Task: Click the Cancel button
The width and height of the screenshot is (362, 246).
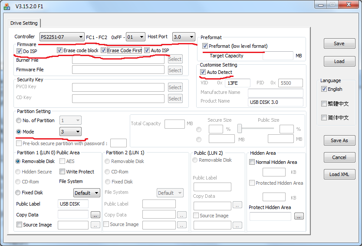Action: (x=339, y=157)
